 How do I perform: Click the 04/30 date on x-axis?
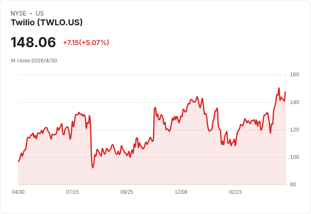click(18, 192)
